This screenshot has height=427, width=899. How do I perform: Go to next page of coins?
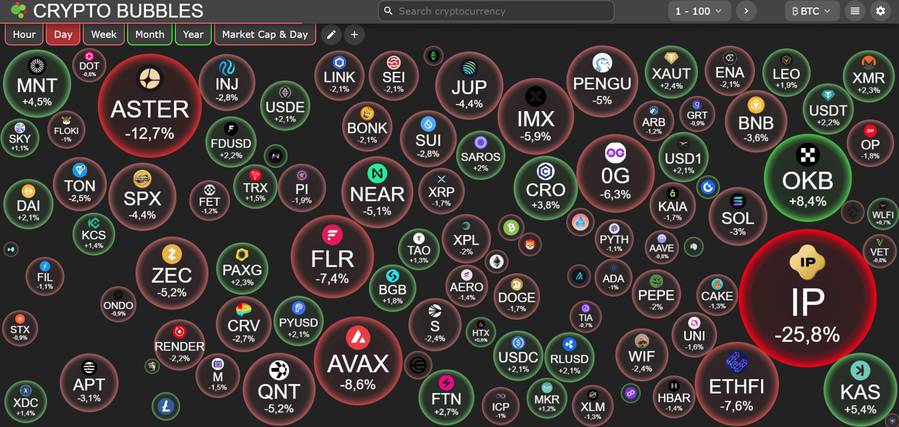tap(746, 11)
